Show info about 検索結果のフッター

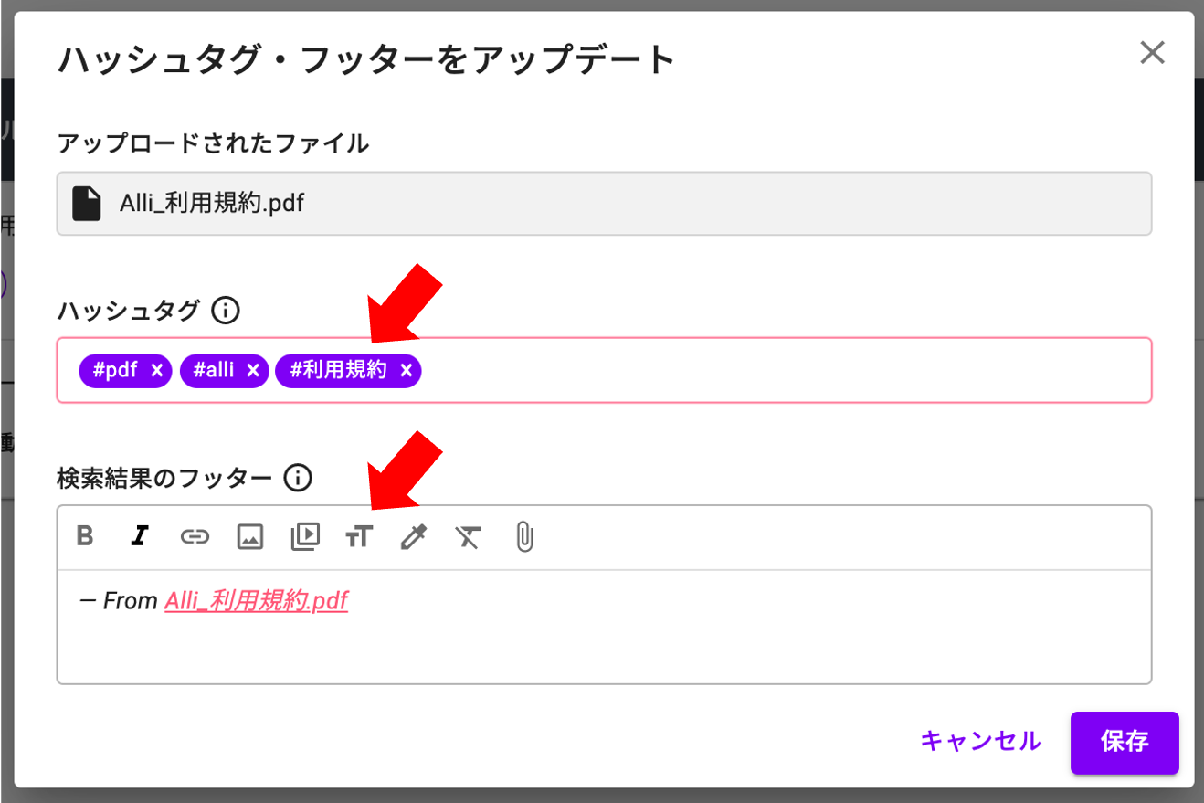click(x=298, y=477)
